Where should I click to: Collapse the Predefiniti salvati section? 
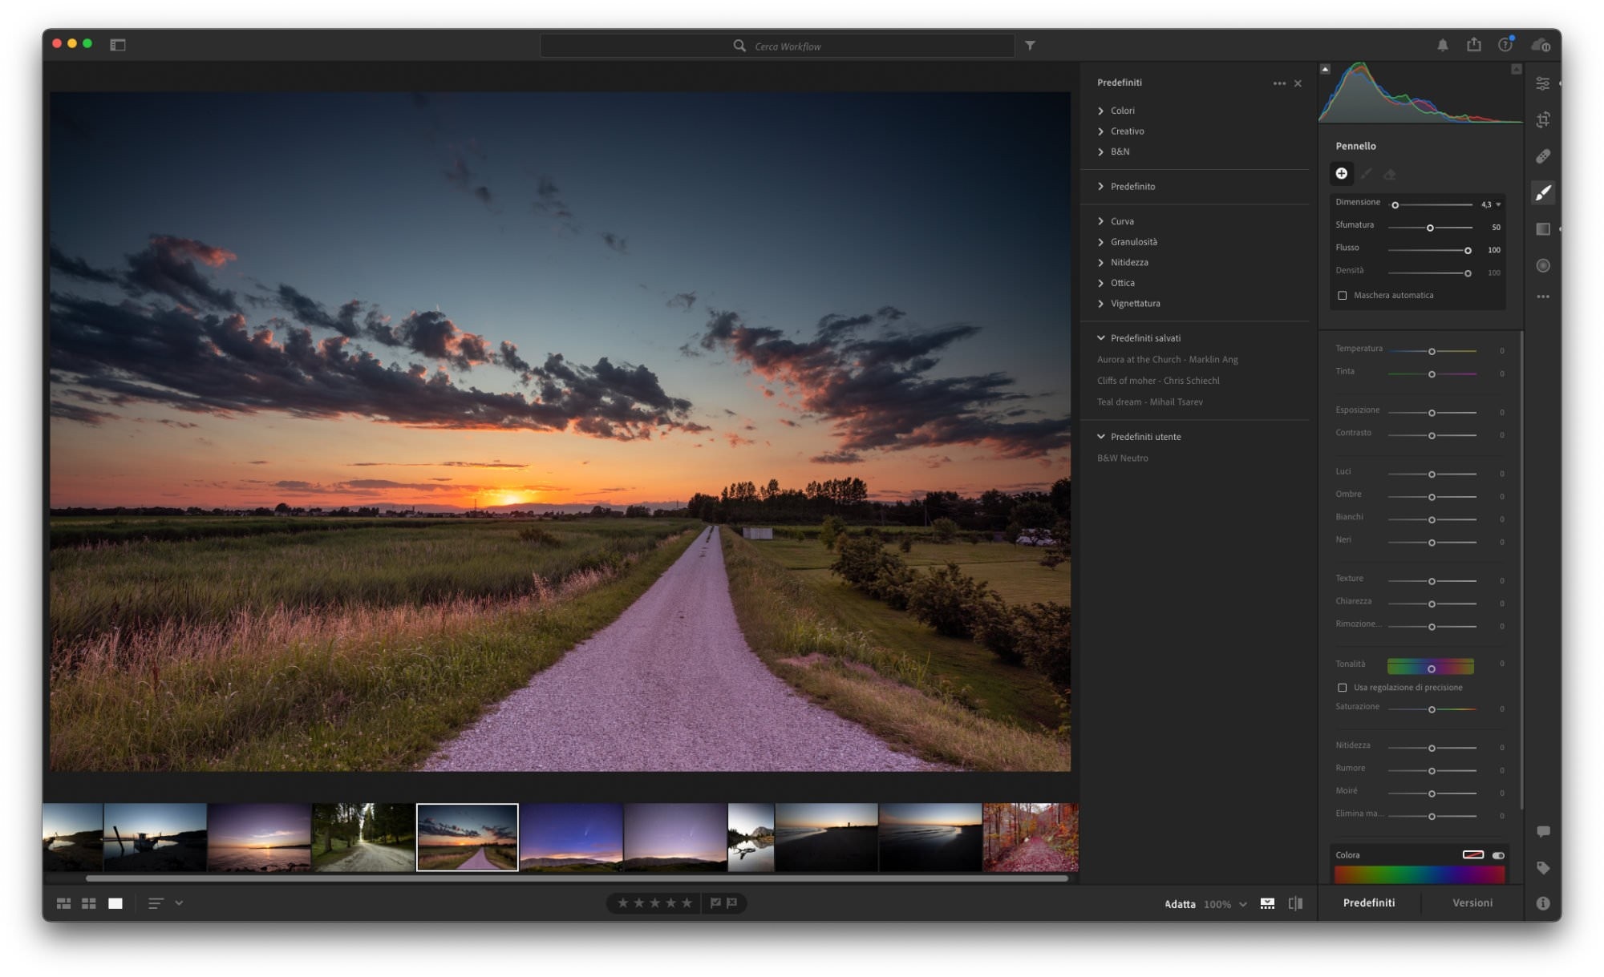click(1101, 338)
